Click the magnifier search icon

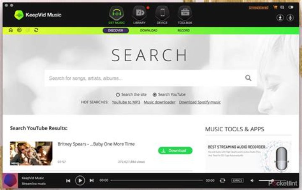(248, 78)
